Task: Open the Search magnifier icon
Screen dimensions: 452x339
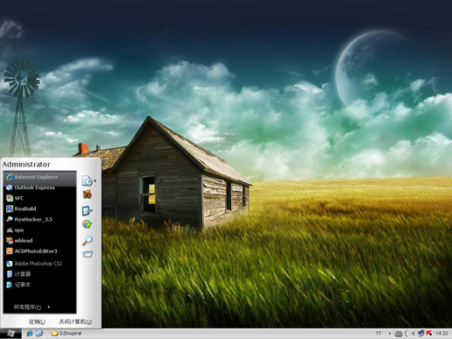Action: tap(87, 240)
